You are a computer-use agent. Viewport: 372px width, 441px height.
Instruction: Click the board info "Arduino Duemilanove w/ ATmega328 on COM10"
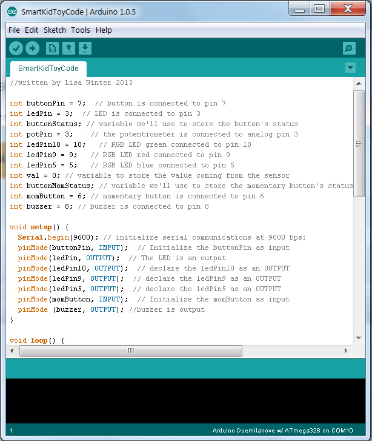[x=282, y=430]
